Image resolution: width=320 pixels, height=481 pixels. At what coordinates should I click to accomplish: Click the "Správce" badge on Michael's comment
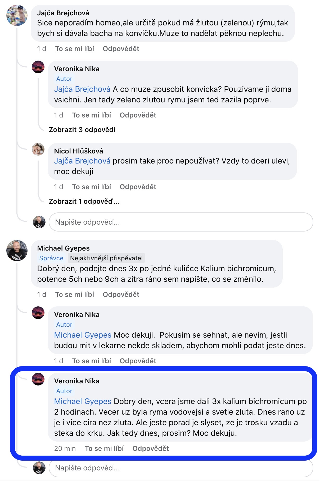[x=51, y=258]
